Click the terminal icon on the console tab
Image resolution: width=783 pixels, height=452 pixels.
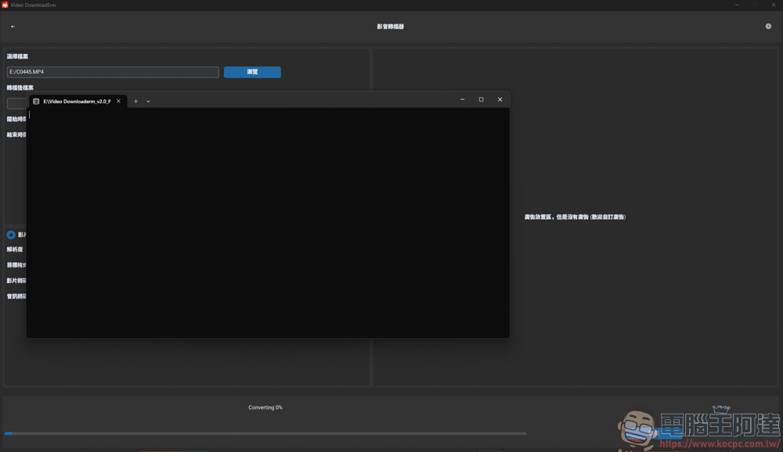[x=36, y=102]
